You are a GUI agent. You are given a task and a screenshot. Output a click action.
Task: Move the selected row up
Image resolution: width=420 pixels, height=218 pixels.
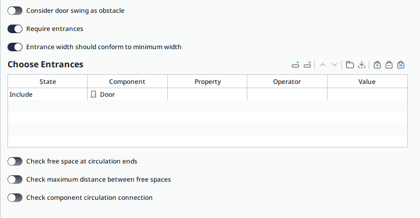323,65
